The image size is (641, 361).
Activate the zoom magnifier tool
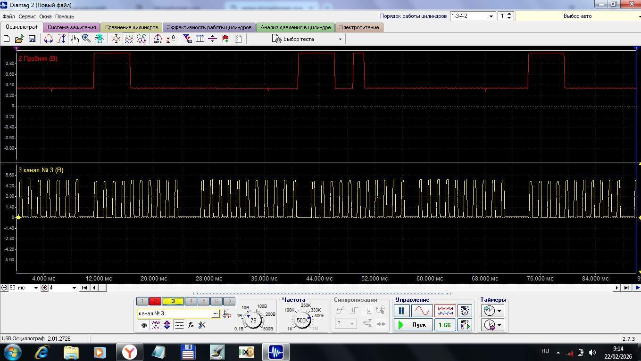[86, 39]
